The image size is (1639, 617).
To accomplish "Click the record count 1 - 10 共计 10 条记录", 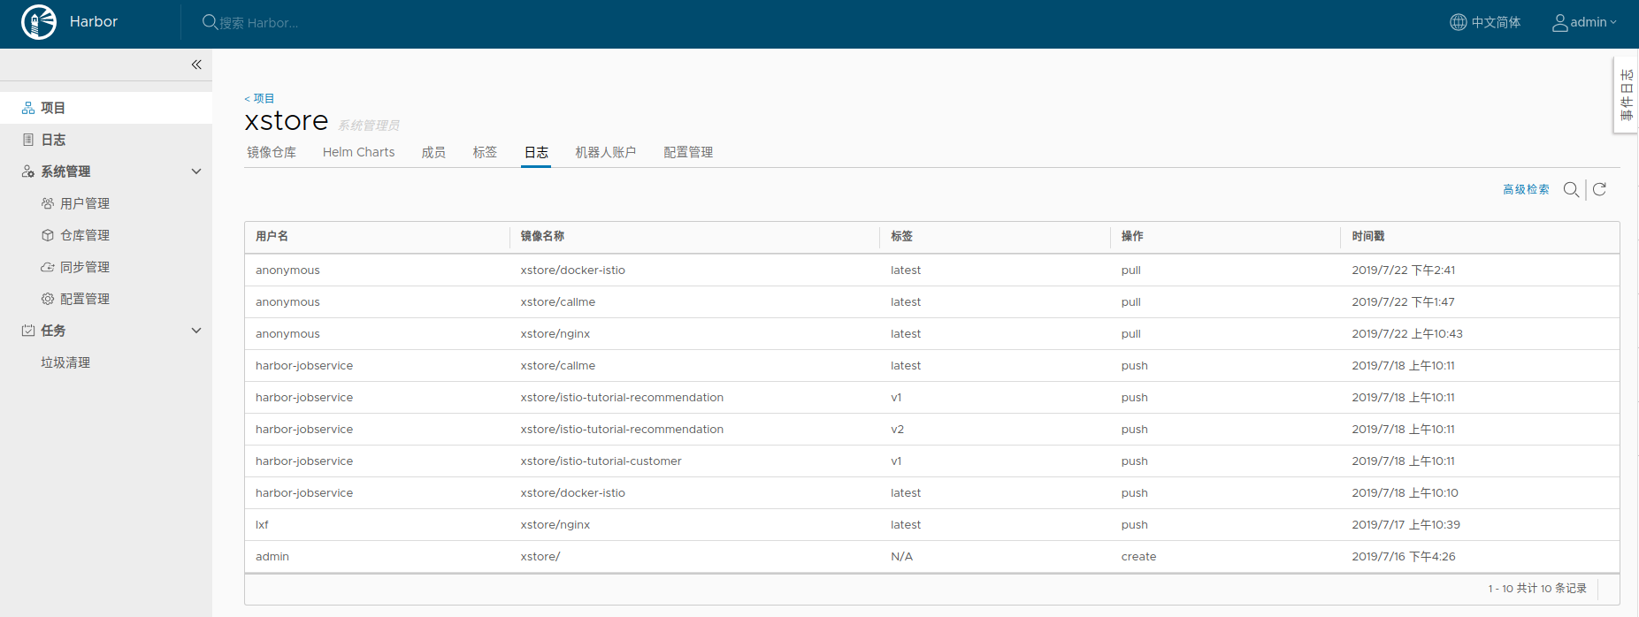I will [1537, 589].
